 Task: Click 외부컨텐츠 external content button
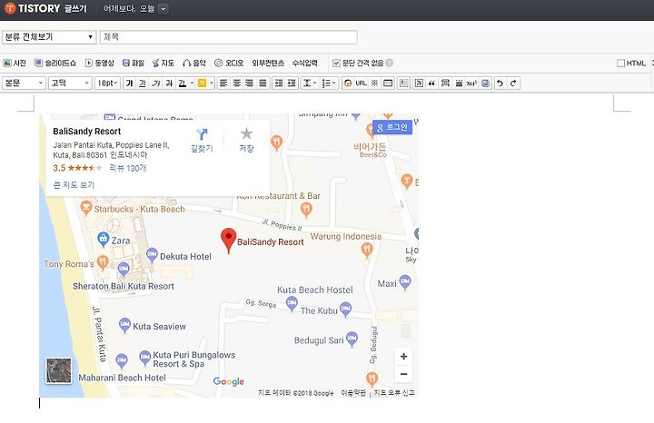coord(268,63)
